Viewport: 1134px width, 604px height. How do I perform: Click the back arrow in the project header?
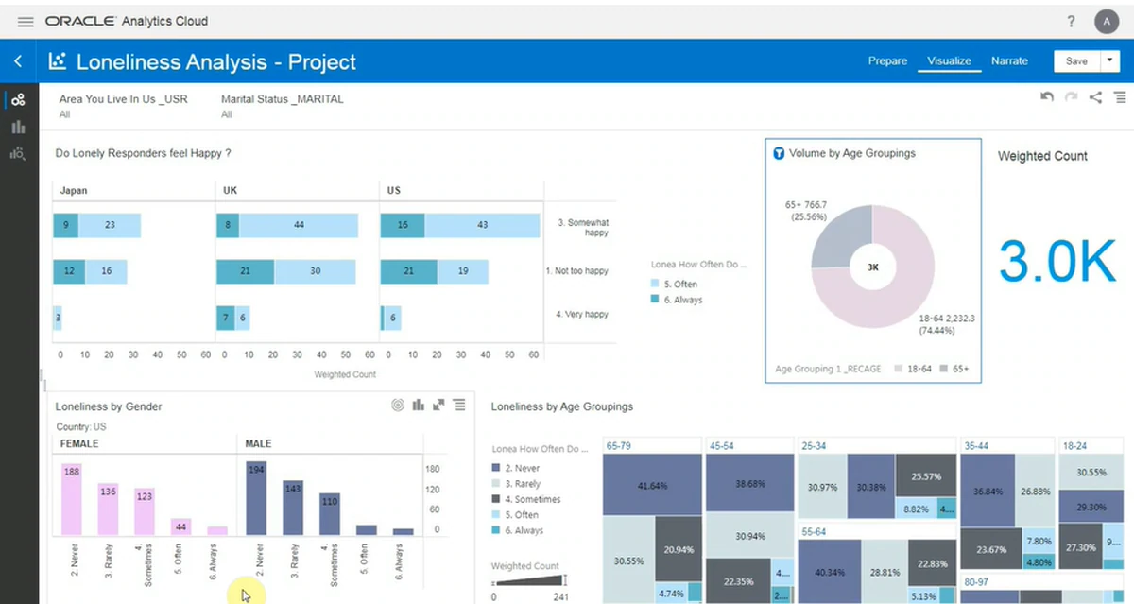(x=18, y=61)
